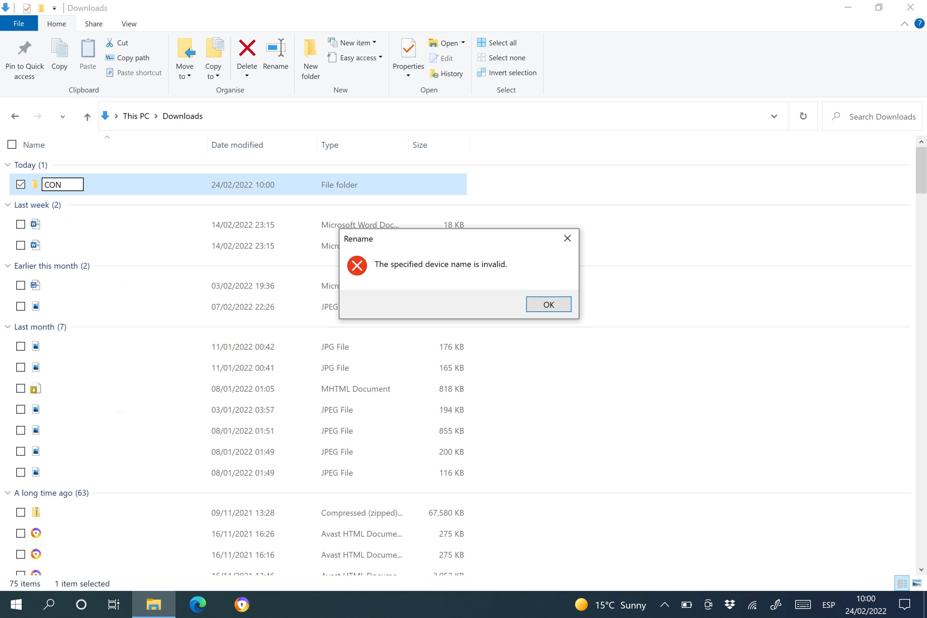Screen dimensions: 927x618
Task: Switch to the Home ribbon tab
Action: click(56, 24)
